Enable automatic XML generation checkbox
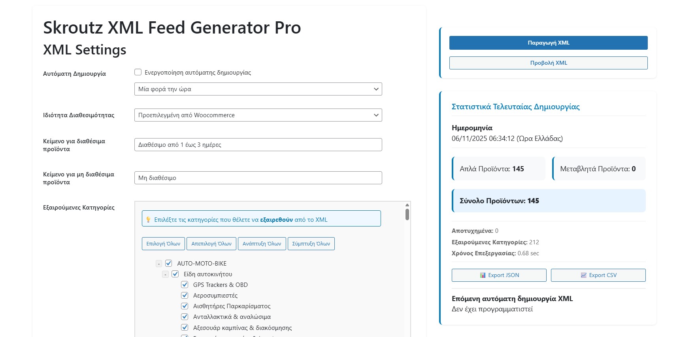This screenshot has width=679, height=337. click(138, 72)
